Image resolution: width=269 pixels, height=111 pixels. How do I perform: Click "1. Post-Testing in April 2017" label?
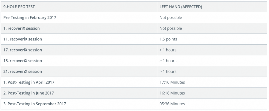29,82
